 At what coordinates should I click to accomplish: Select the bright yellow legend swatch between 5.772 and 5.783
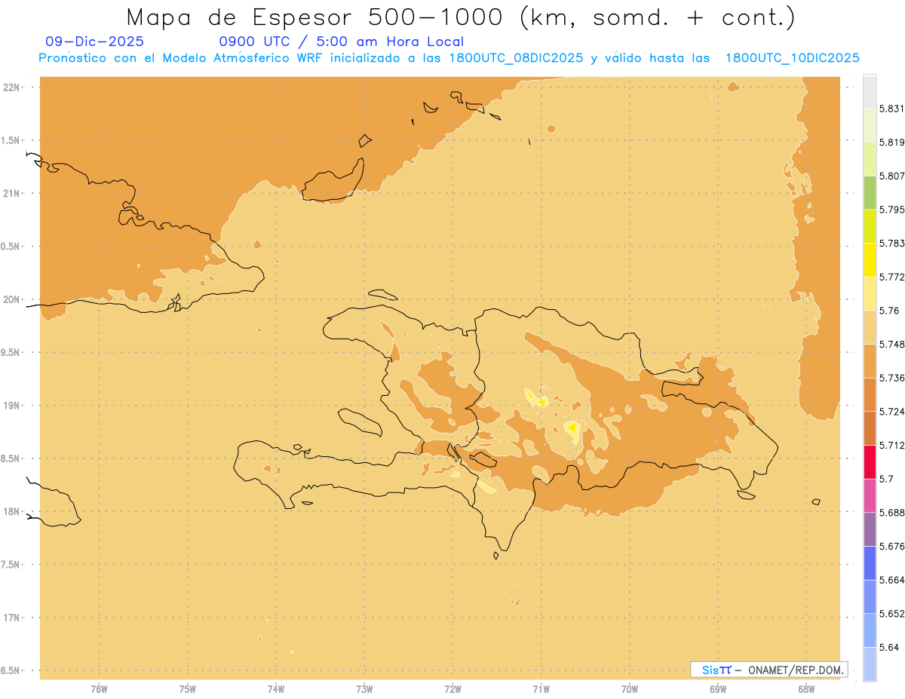point(870,259)
